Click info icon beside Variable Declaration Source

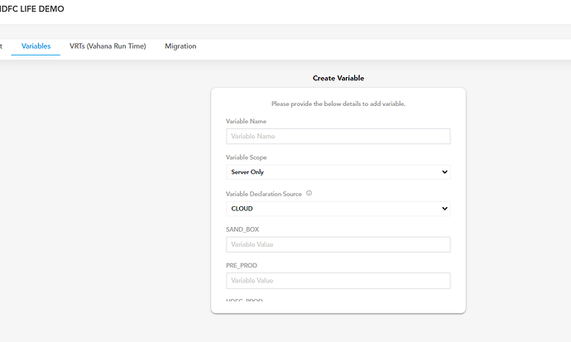point(309,193)
